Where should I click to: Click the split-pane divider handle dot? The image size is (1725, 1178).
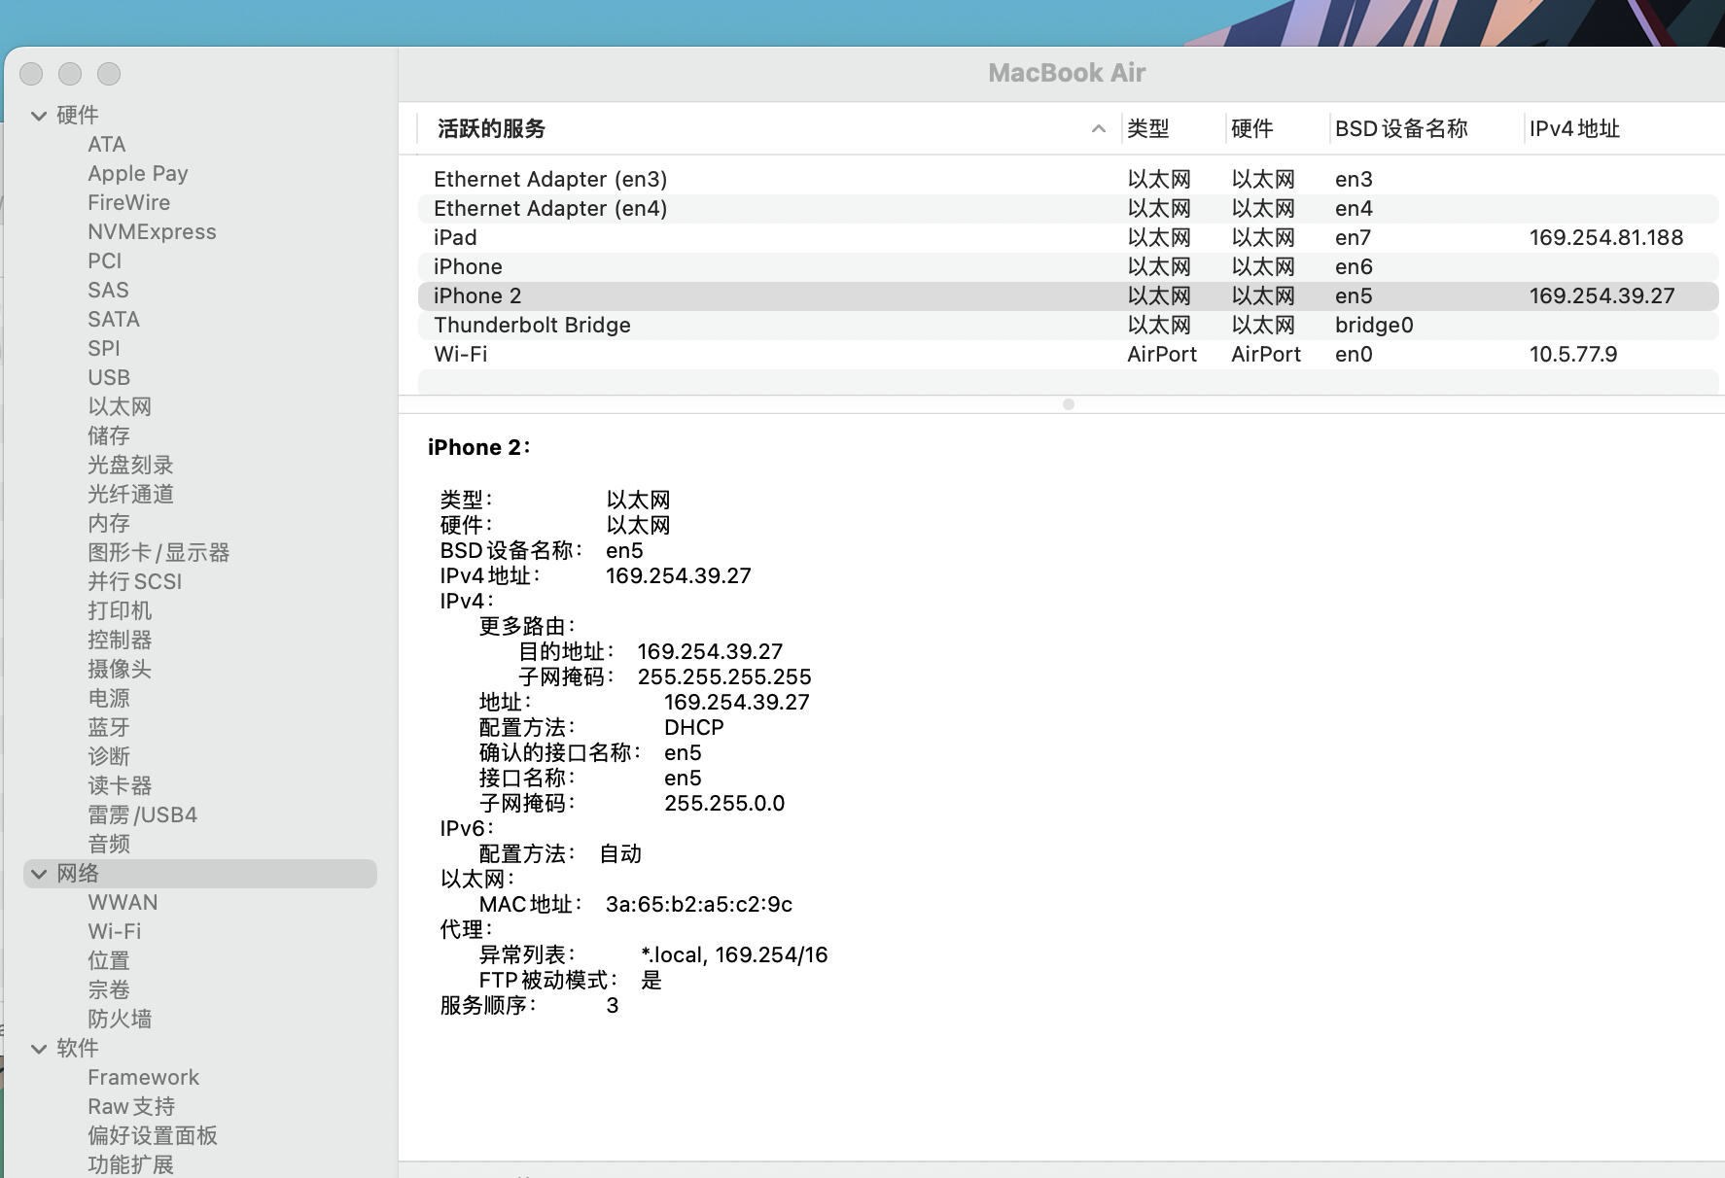1068,404
